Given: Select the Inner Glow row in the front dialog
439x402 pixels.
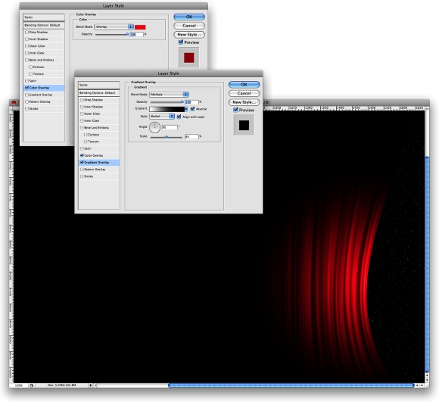Looking at the screenshot, I should click(98, 120).
